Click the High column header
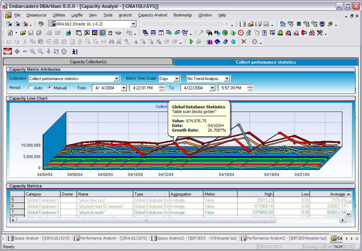The height and width of the screenshot is (251, 362). (x=255, y=194)
